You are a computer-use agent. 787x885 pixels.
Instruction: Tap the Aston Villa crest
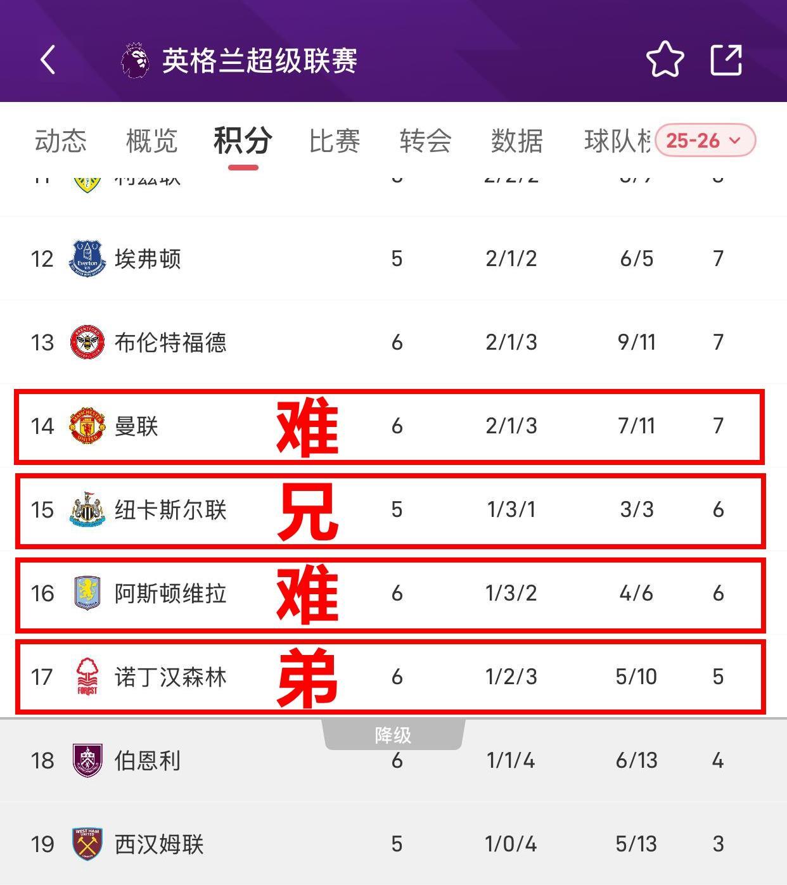click(x=87, y=593)
